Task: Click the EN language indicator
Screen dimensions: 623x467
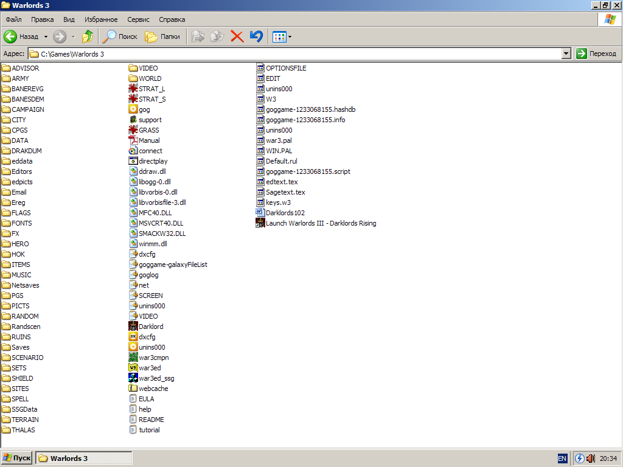Action: click(x=562, y=458)
